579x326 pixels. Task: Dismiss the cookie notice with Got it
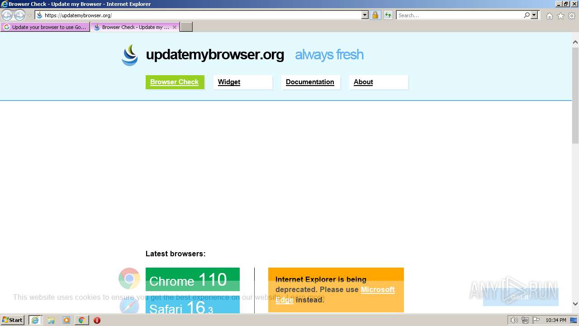[521, 297]
